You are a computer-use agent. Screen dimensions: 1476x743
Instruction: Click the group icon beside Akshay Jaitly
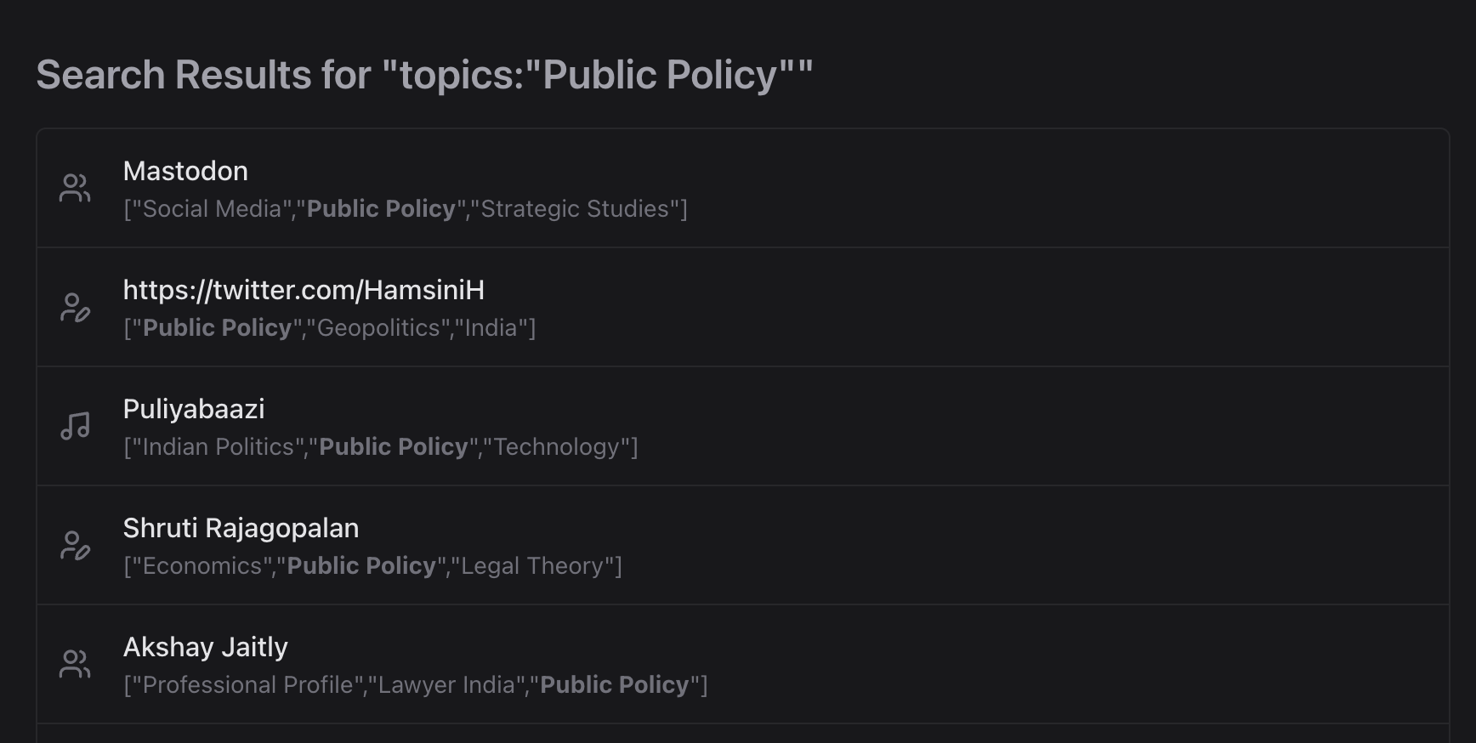[75, 664]
